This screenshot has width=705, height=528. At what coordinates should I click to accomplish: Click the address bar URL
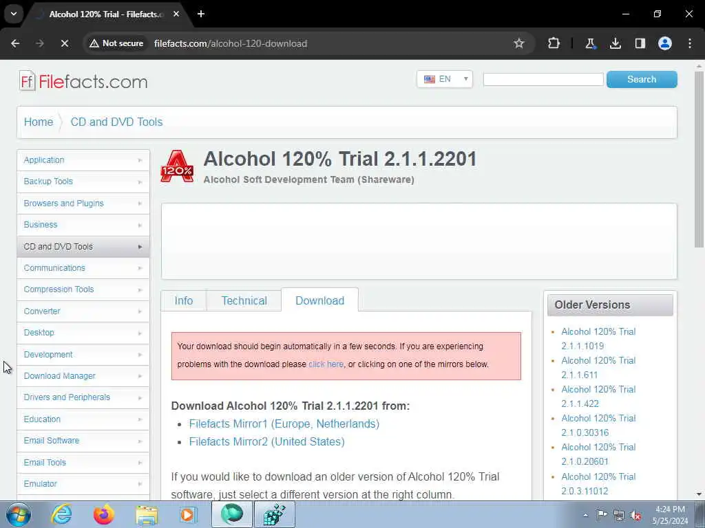(x=230, y=43)
